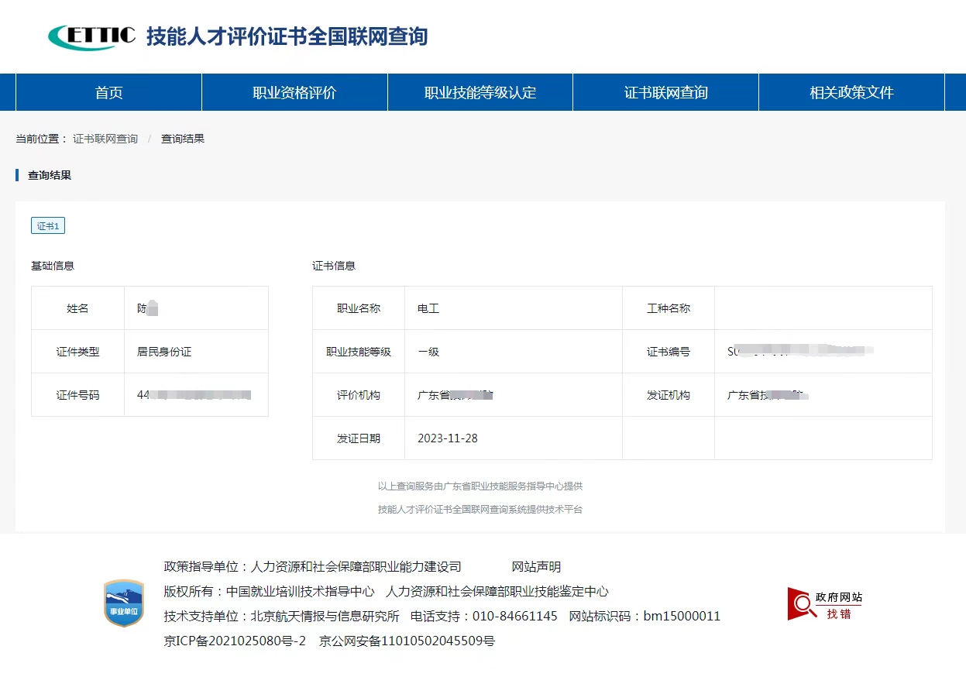This screenshot has width=966, height=677.
Task: Click the 政府网站找错 icon
Action: coord(824,604)
